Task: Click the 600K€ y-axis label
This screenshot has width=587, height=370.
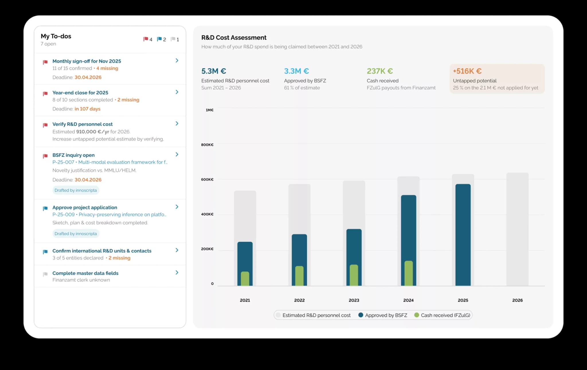Action: click(207, 179)
